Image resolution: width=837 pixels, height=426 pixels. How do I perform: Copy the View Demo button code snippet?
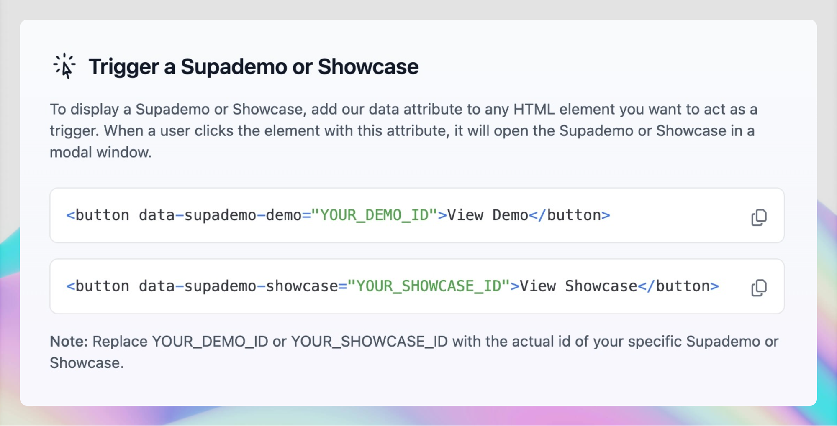759,217
